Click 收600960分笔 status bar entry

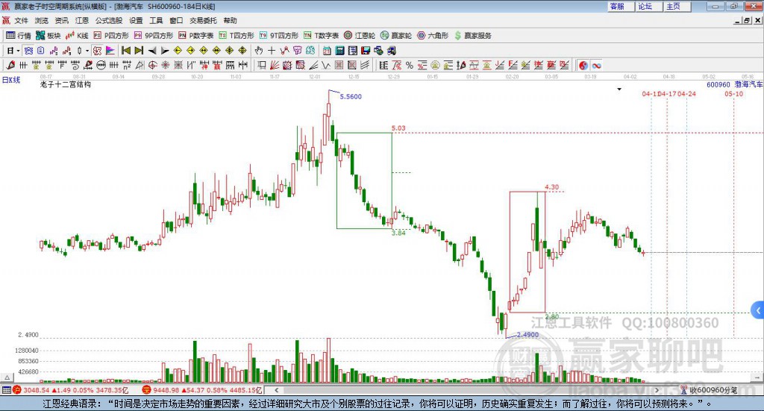point(710,390)
